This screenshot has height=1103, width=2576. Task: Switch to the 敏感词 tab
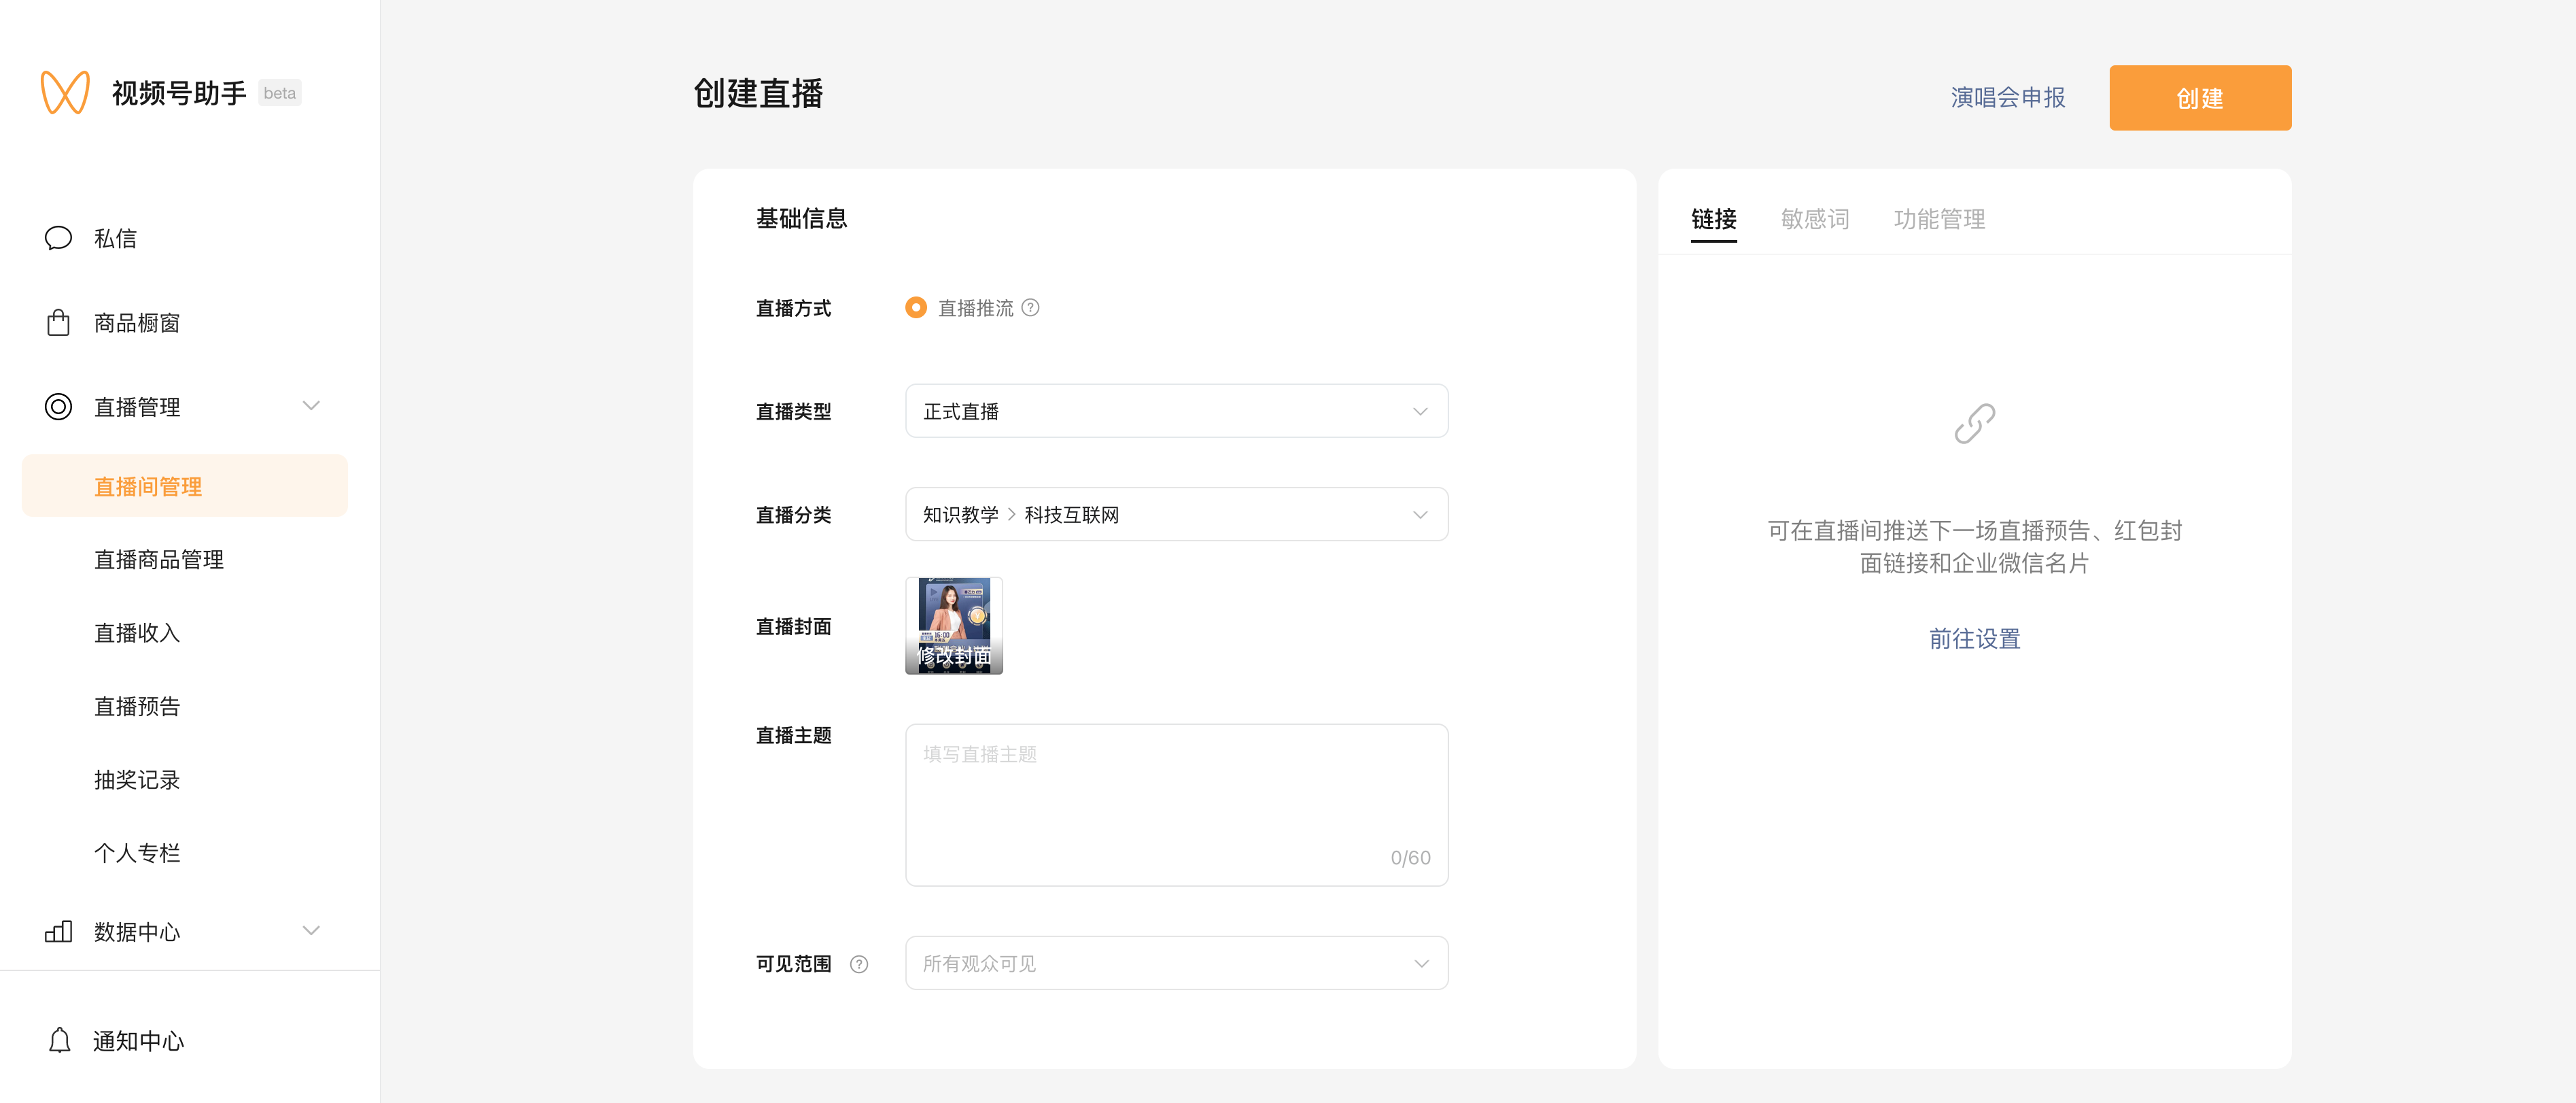click(x=1814, y=219)
